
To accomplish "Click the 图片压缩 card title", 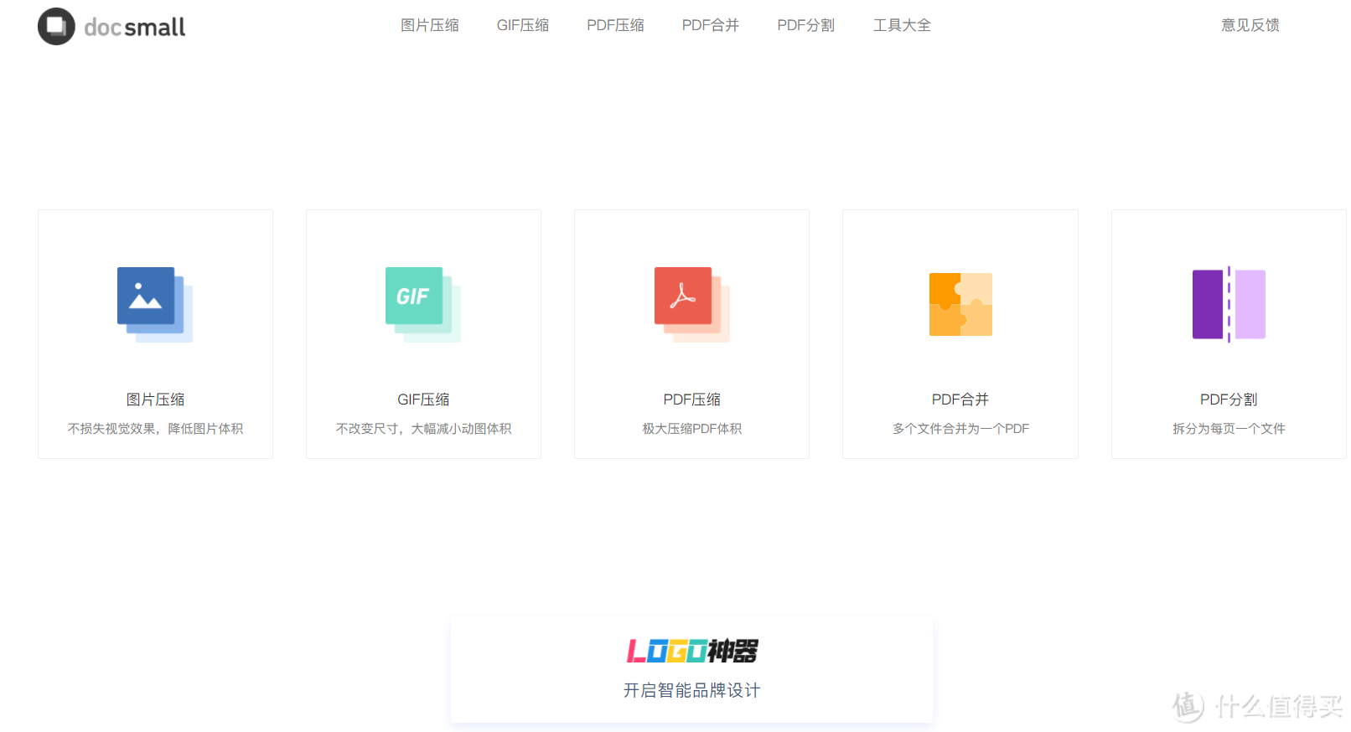I will [x=155, y=400].
